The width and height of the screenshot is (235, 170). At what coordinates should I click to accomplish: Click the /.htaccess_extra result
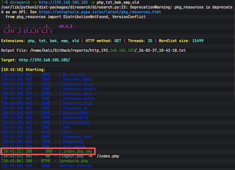click(77, 98)
